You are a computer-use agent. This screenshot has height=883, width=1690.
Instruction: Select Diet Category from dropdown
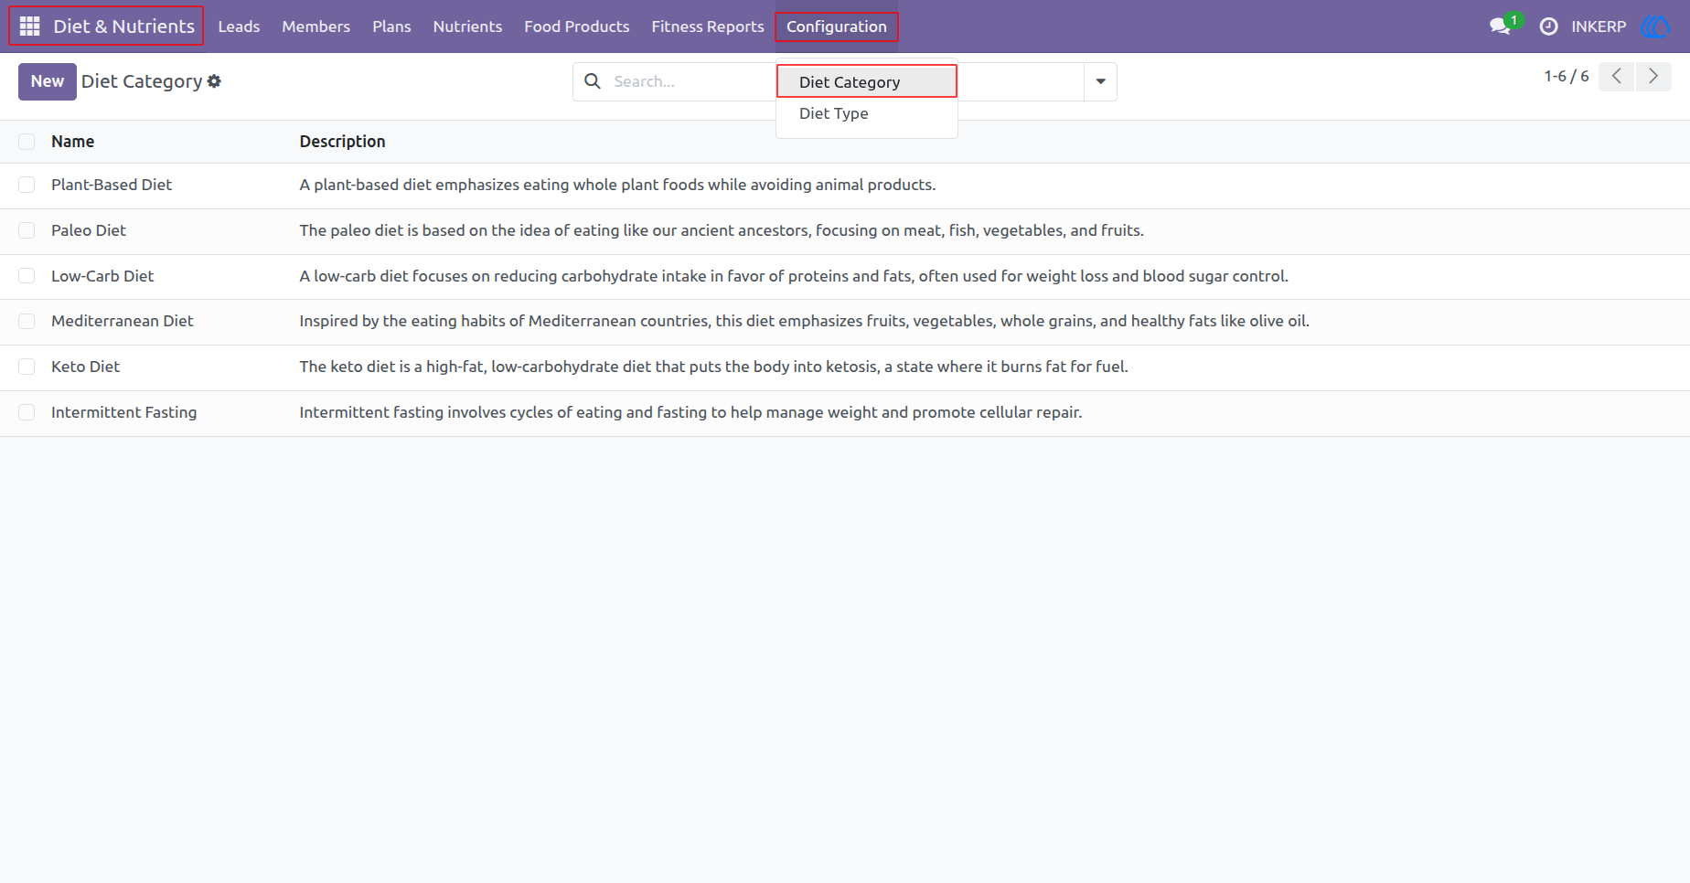click(x=867, y=81)
